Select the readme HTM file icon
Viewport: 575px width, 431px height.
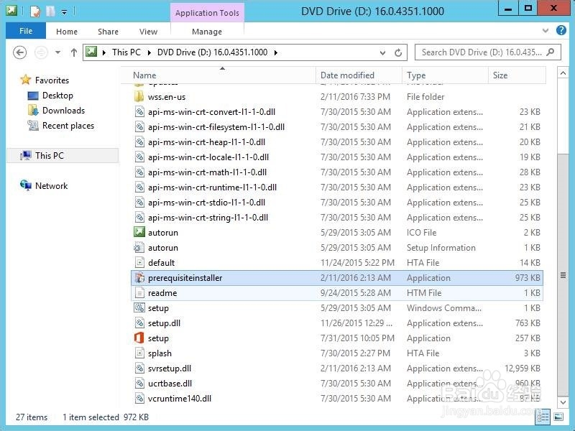coord(139,293)
